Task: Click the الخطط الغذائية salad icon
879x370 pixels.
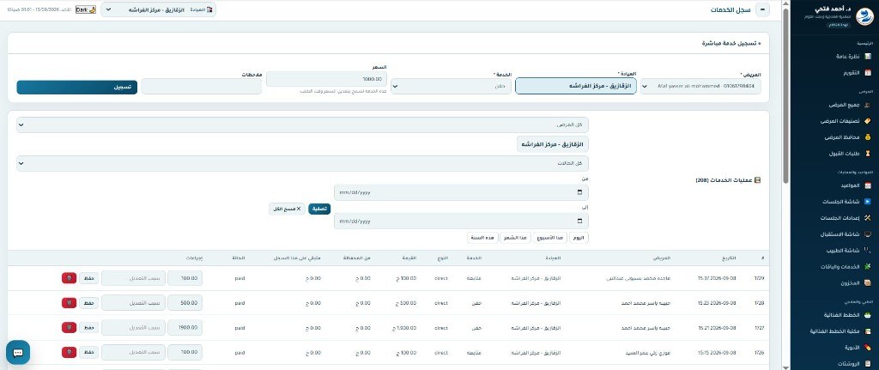Action: pos(868,315)
